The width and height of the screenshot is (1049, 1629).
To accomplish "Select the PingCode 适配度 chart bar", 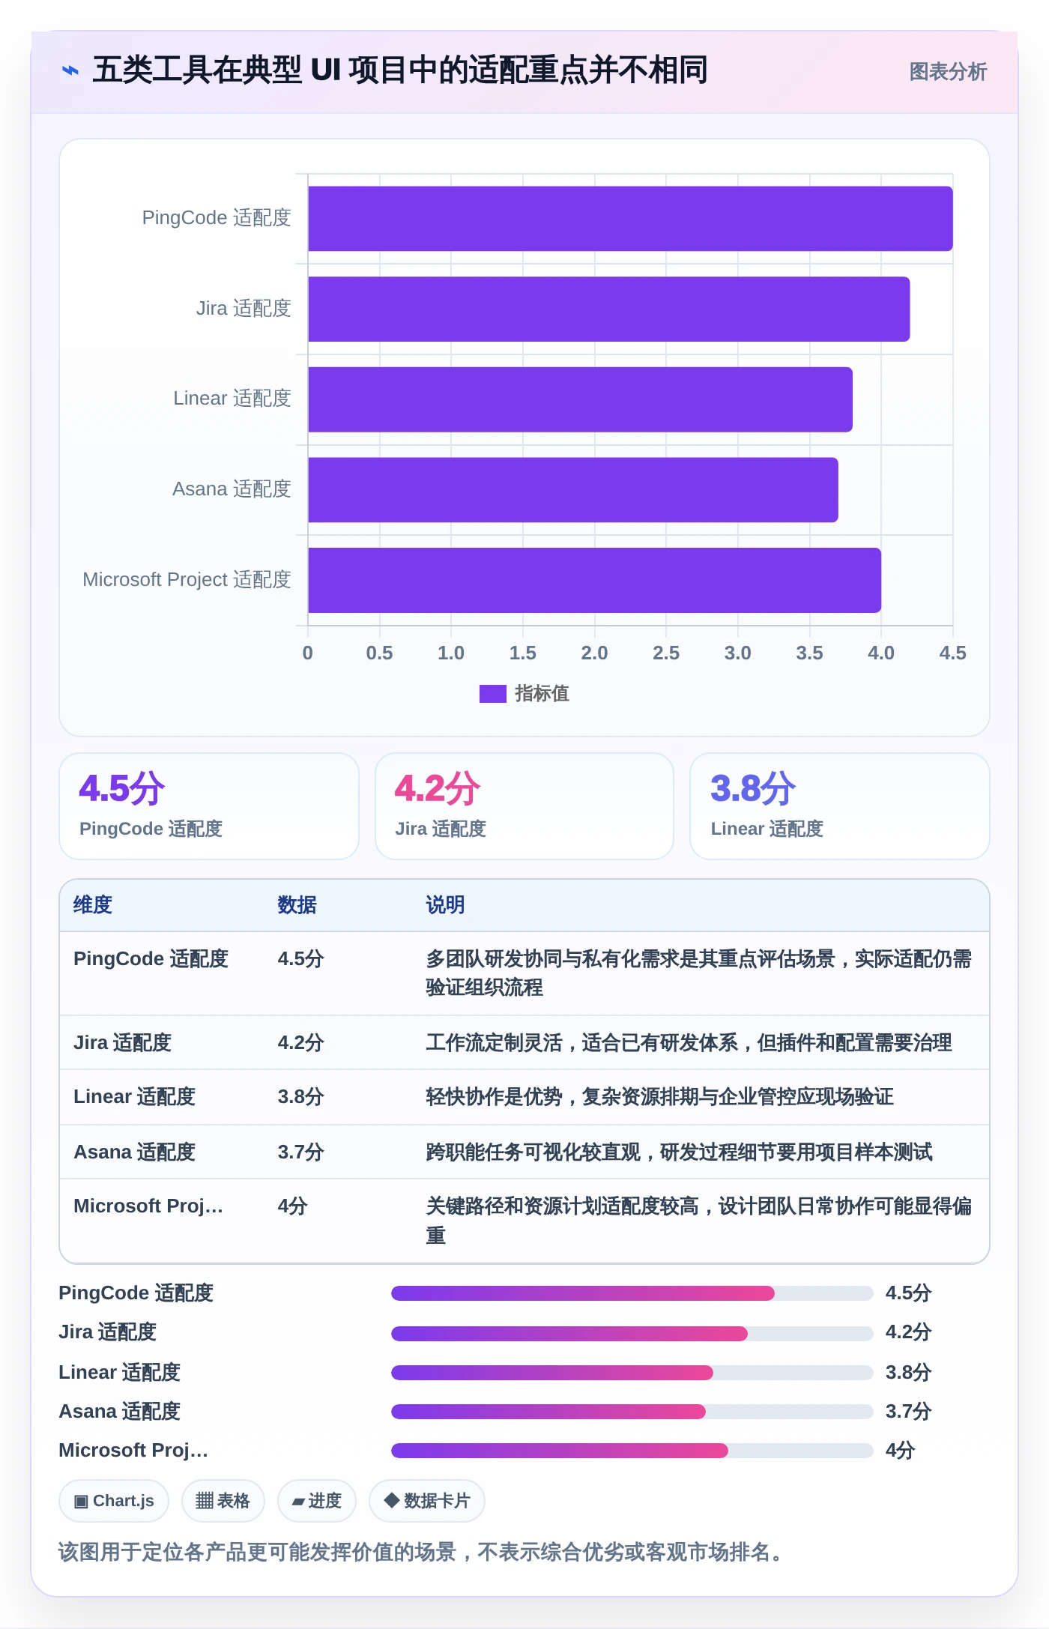I will click(x=630, y=219).
